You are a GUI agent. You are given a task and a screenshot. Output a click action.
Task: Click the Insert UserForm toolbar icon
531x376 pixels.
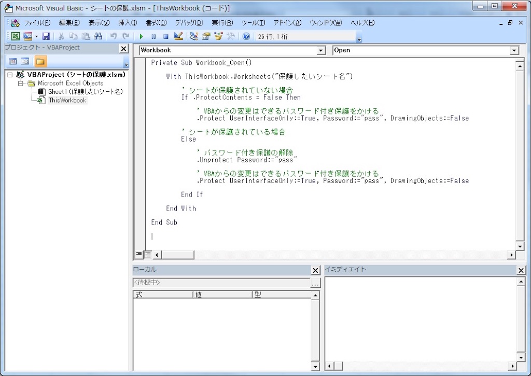[x=28, y=36]
